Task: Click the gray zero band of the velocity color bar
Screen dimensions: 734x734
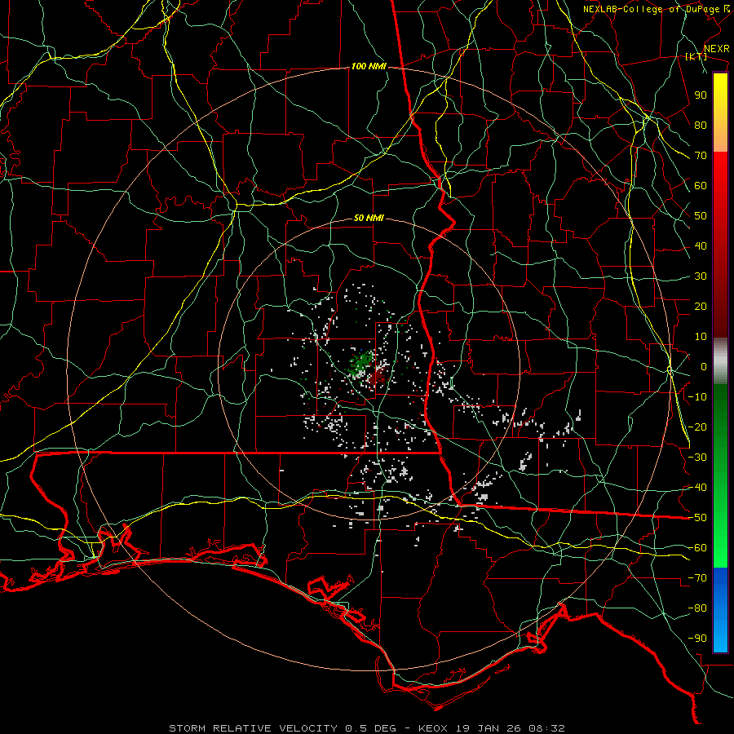Action: point(720,361)
